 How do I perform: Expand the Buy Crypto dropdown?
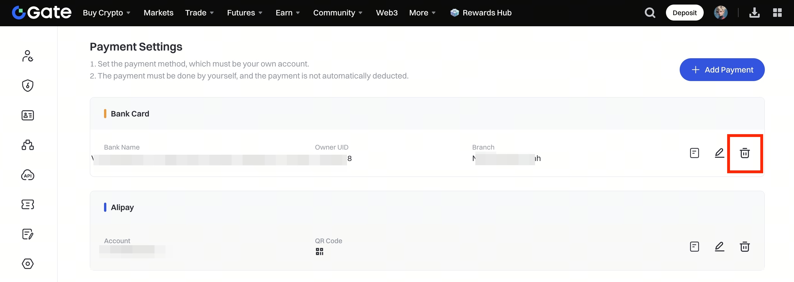[106, 13]
